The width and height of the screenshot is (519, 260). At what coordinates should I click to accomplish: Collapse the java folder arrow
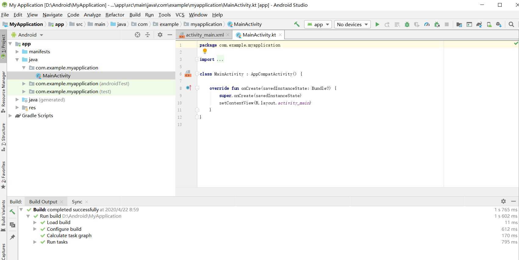(17, 60)
